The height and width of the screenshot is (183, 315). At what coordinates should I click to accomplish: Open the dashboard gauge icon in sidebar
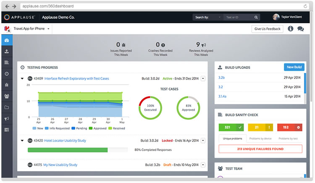click(x=6, y=40)
